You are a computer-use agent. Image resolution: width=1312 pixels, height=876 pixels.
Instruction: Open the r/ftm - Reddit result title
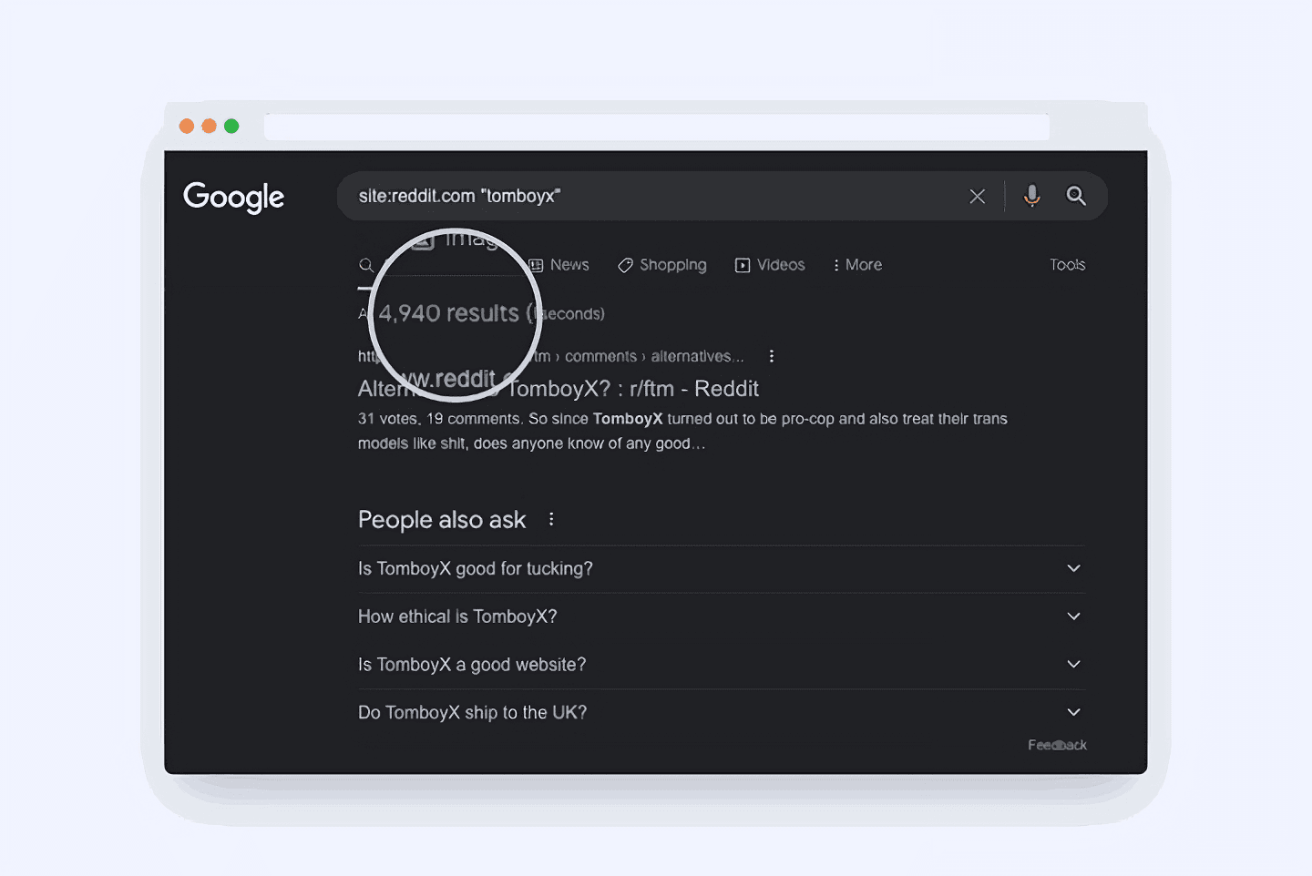[559, 389]
